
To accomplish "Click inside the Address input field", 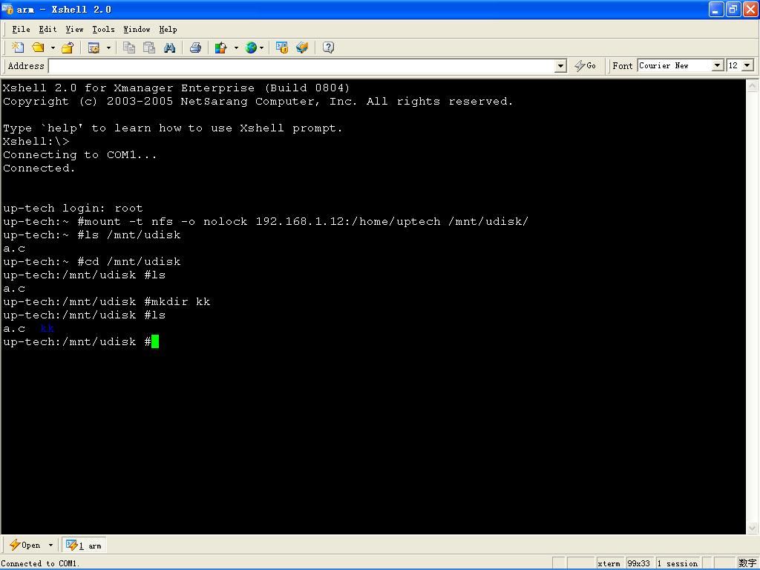I will coord(301,66).
